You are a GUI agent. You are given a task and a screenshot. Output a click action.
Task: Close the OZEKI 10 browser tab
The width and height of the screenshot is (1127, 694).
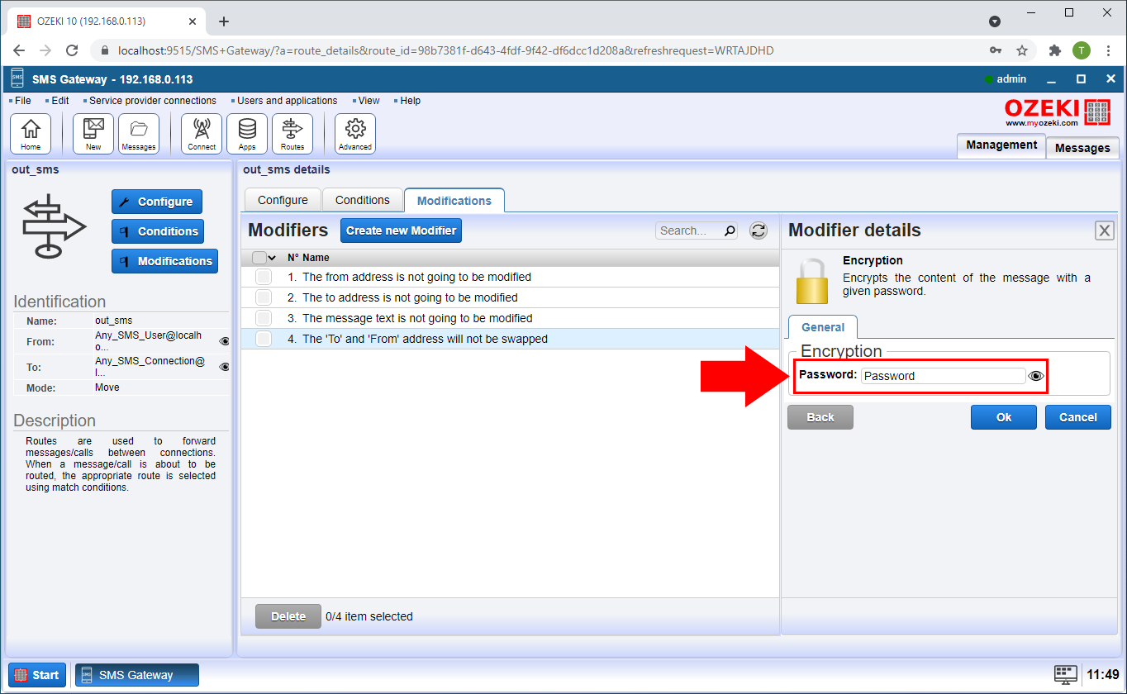click(193, 21)
